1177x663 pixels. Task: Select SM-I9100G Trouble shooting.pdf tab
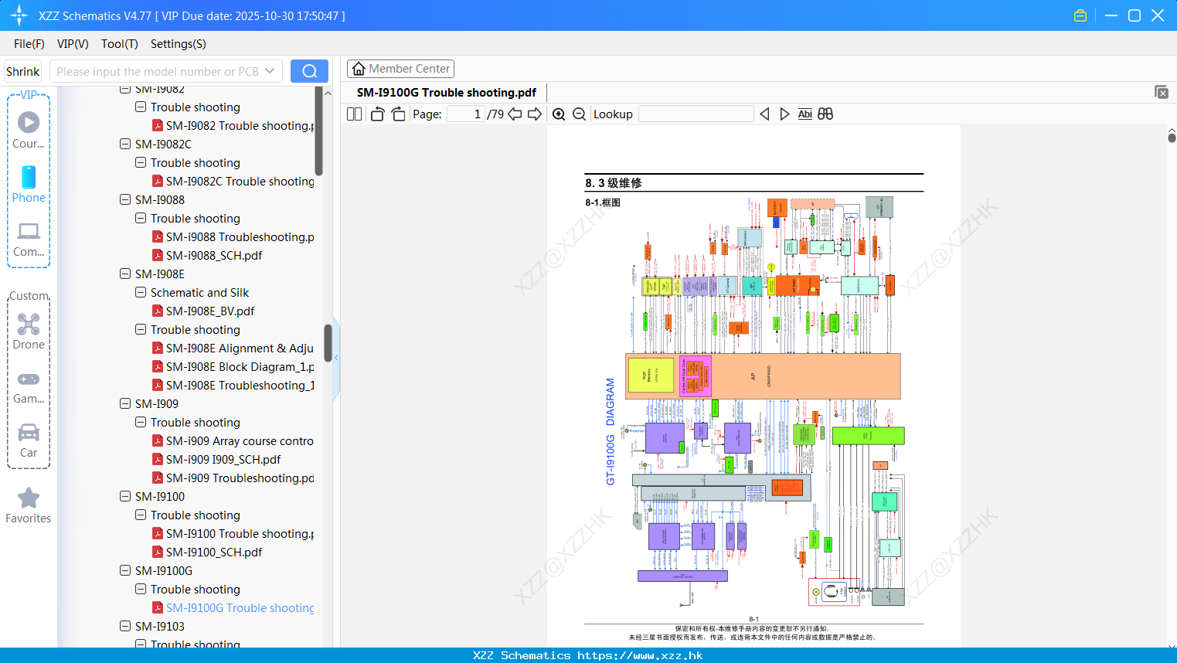click(x=447, y=92)
